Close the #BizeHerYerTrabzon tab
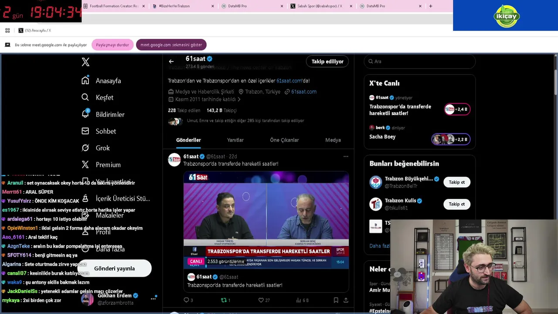 coord(213,6)
